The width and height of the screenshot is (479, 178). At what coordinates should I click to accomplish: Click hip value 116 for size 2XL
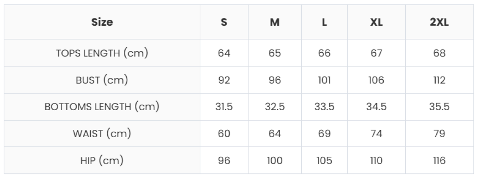[439, 161]
